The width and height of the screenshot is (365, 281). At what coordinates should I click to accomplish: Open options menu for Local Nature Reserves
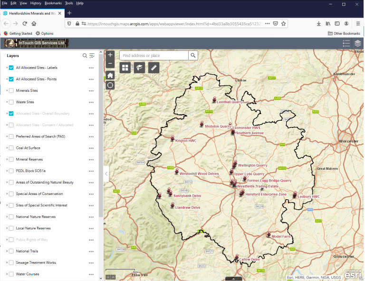click(x=91, y=228)
